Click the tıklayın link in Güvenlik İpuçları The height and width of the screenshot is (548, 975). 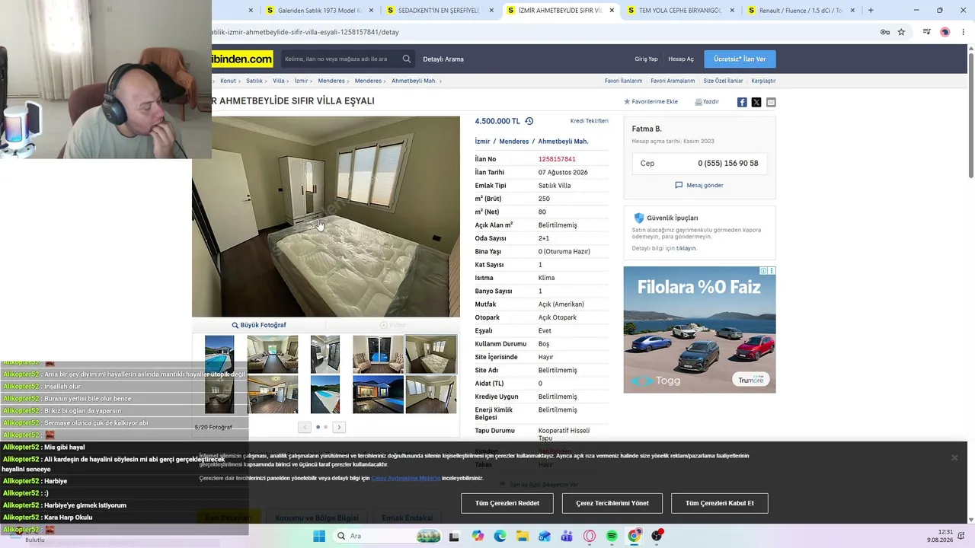pos(686,248)
